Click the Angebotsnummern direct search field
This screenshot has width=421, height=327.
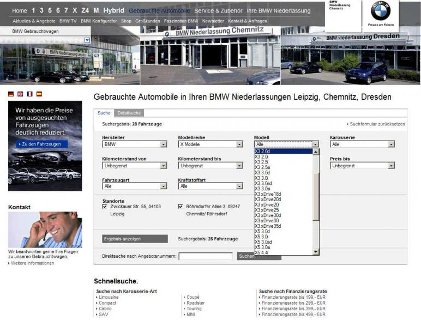206,256
